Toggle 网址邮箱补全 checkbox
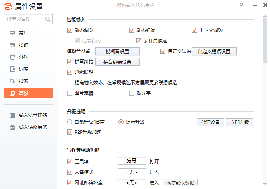The width and height of the screenshot is (270, 189). (70, 183)
